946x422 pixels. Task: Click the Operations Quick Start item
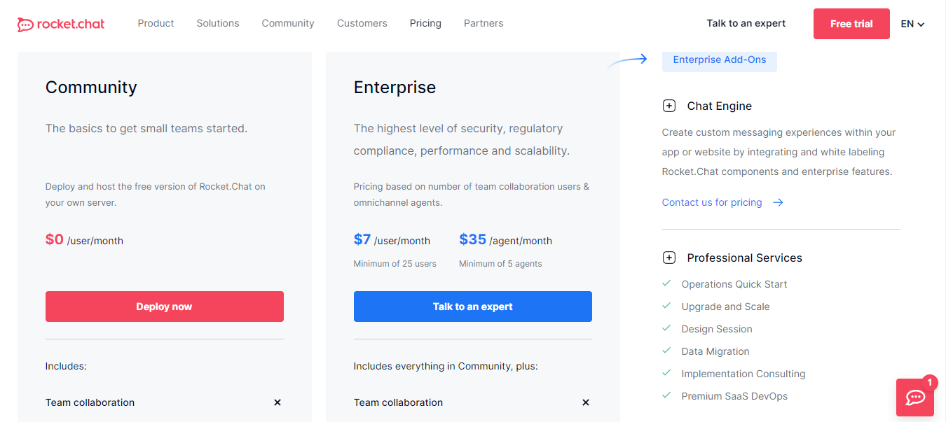point(734,284)
